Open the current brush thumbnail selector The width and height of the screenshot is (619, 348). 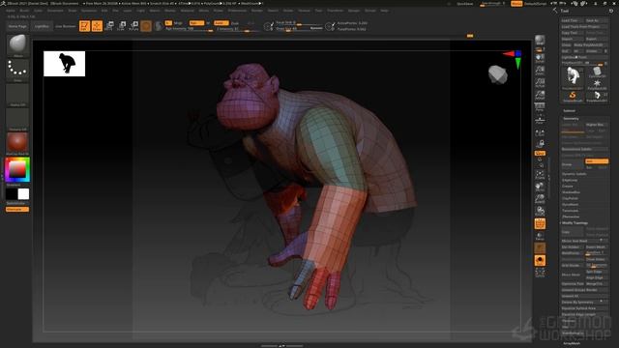17,44
